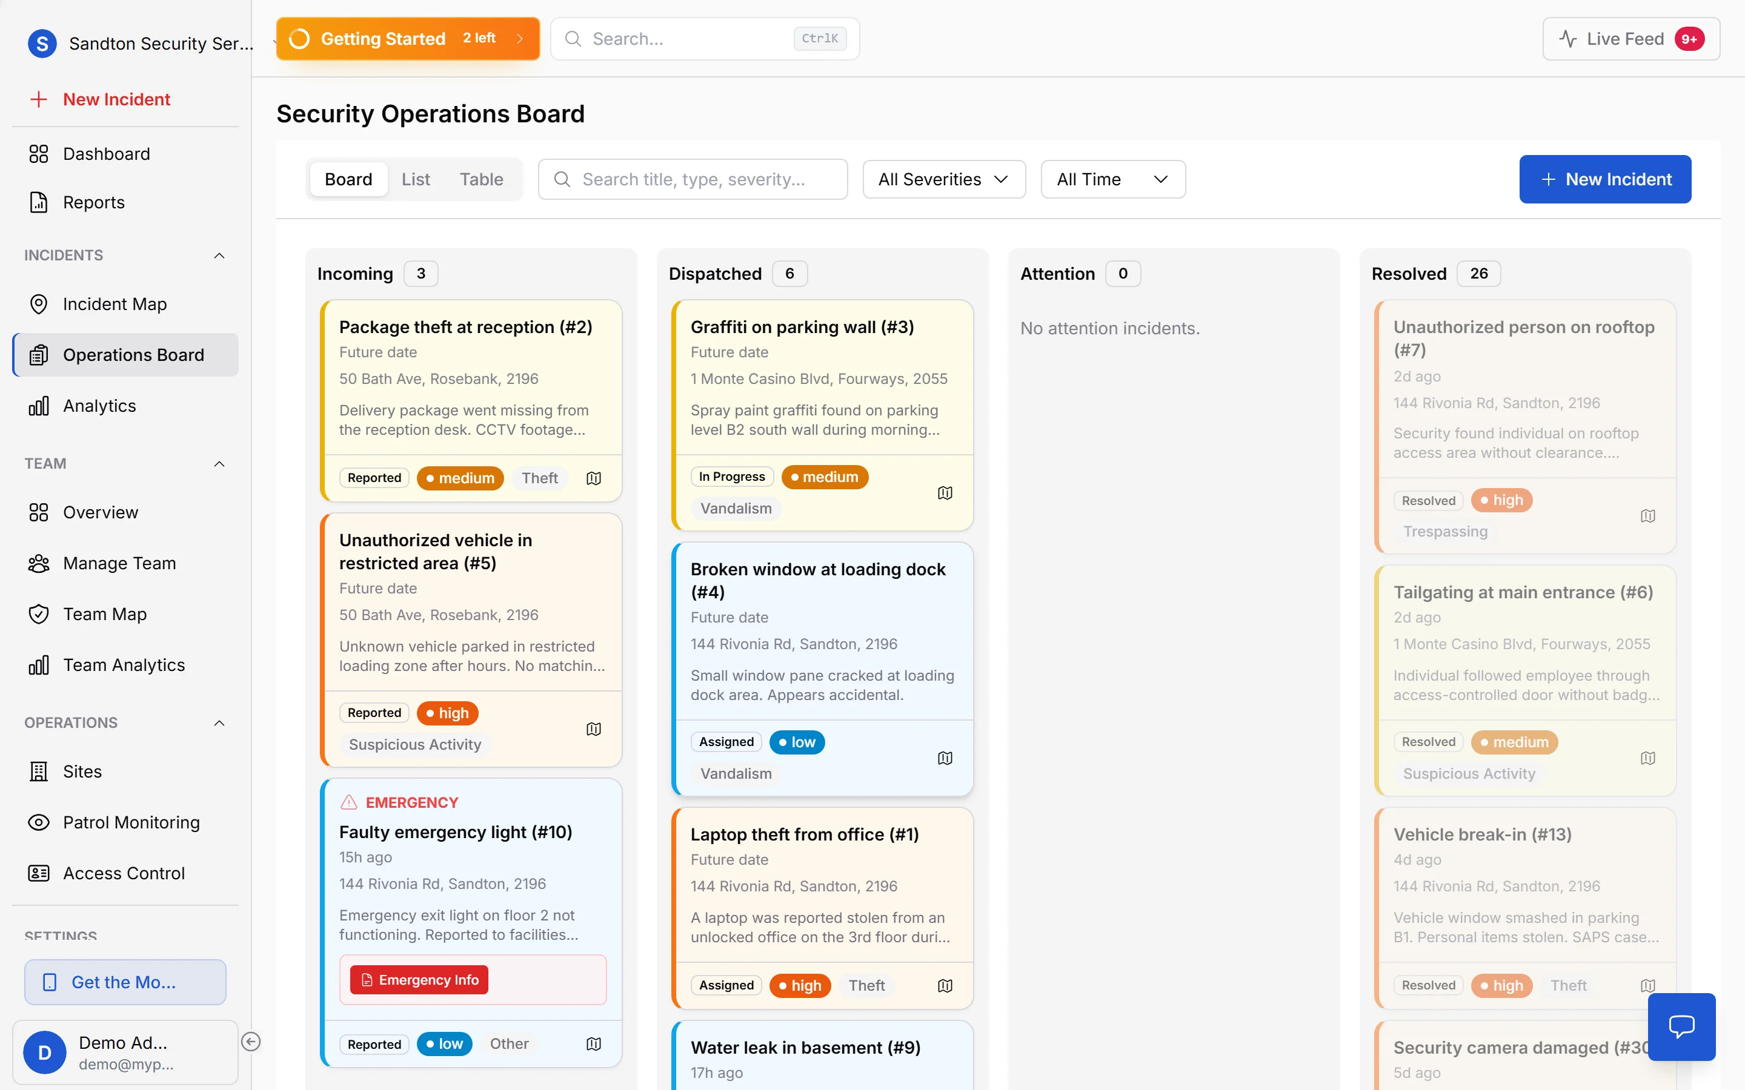Open the Sites panel icon
1745x1090 pixels.
39,771
